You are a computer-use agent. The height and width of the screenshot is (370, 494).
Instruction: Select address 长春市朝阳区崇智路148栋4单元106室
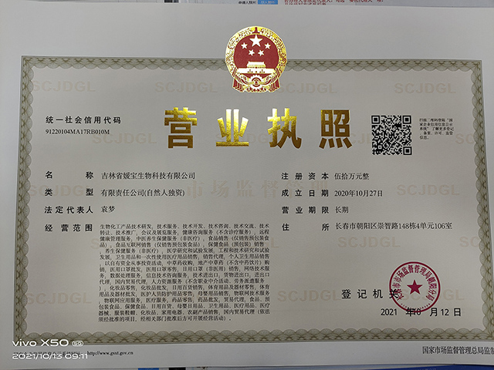tap(394, 226)
